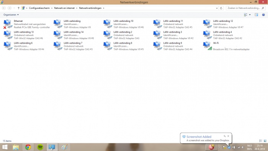Screen dimensions: 268x151
Task: Launch Google Chrome from taskbar
Action: (x=28, y=147)
